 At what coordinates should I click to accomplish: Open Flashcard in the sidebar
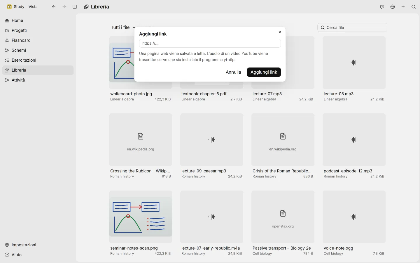[x=38, y=40]
